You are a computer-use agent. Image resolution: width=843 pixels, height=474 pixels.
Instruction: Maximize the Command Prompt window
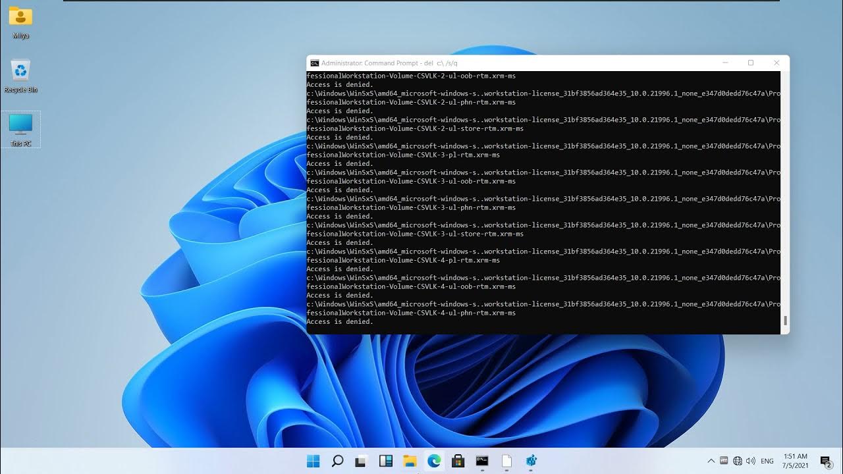[x=751, y=63]
